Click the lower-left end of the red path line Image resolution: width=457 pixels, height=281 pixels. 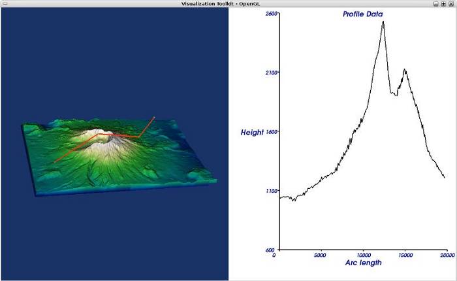(55, 161)
